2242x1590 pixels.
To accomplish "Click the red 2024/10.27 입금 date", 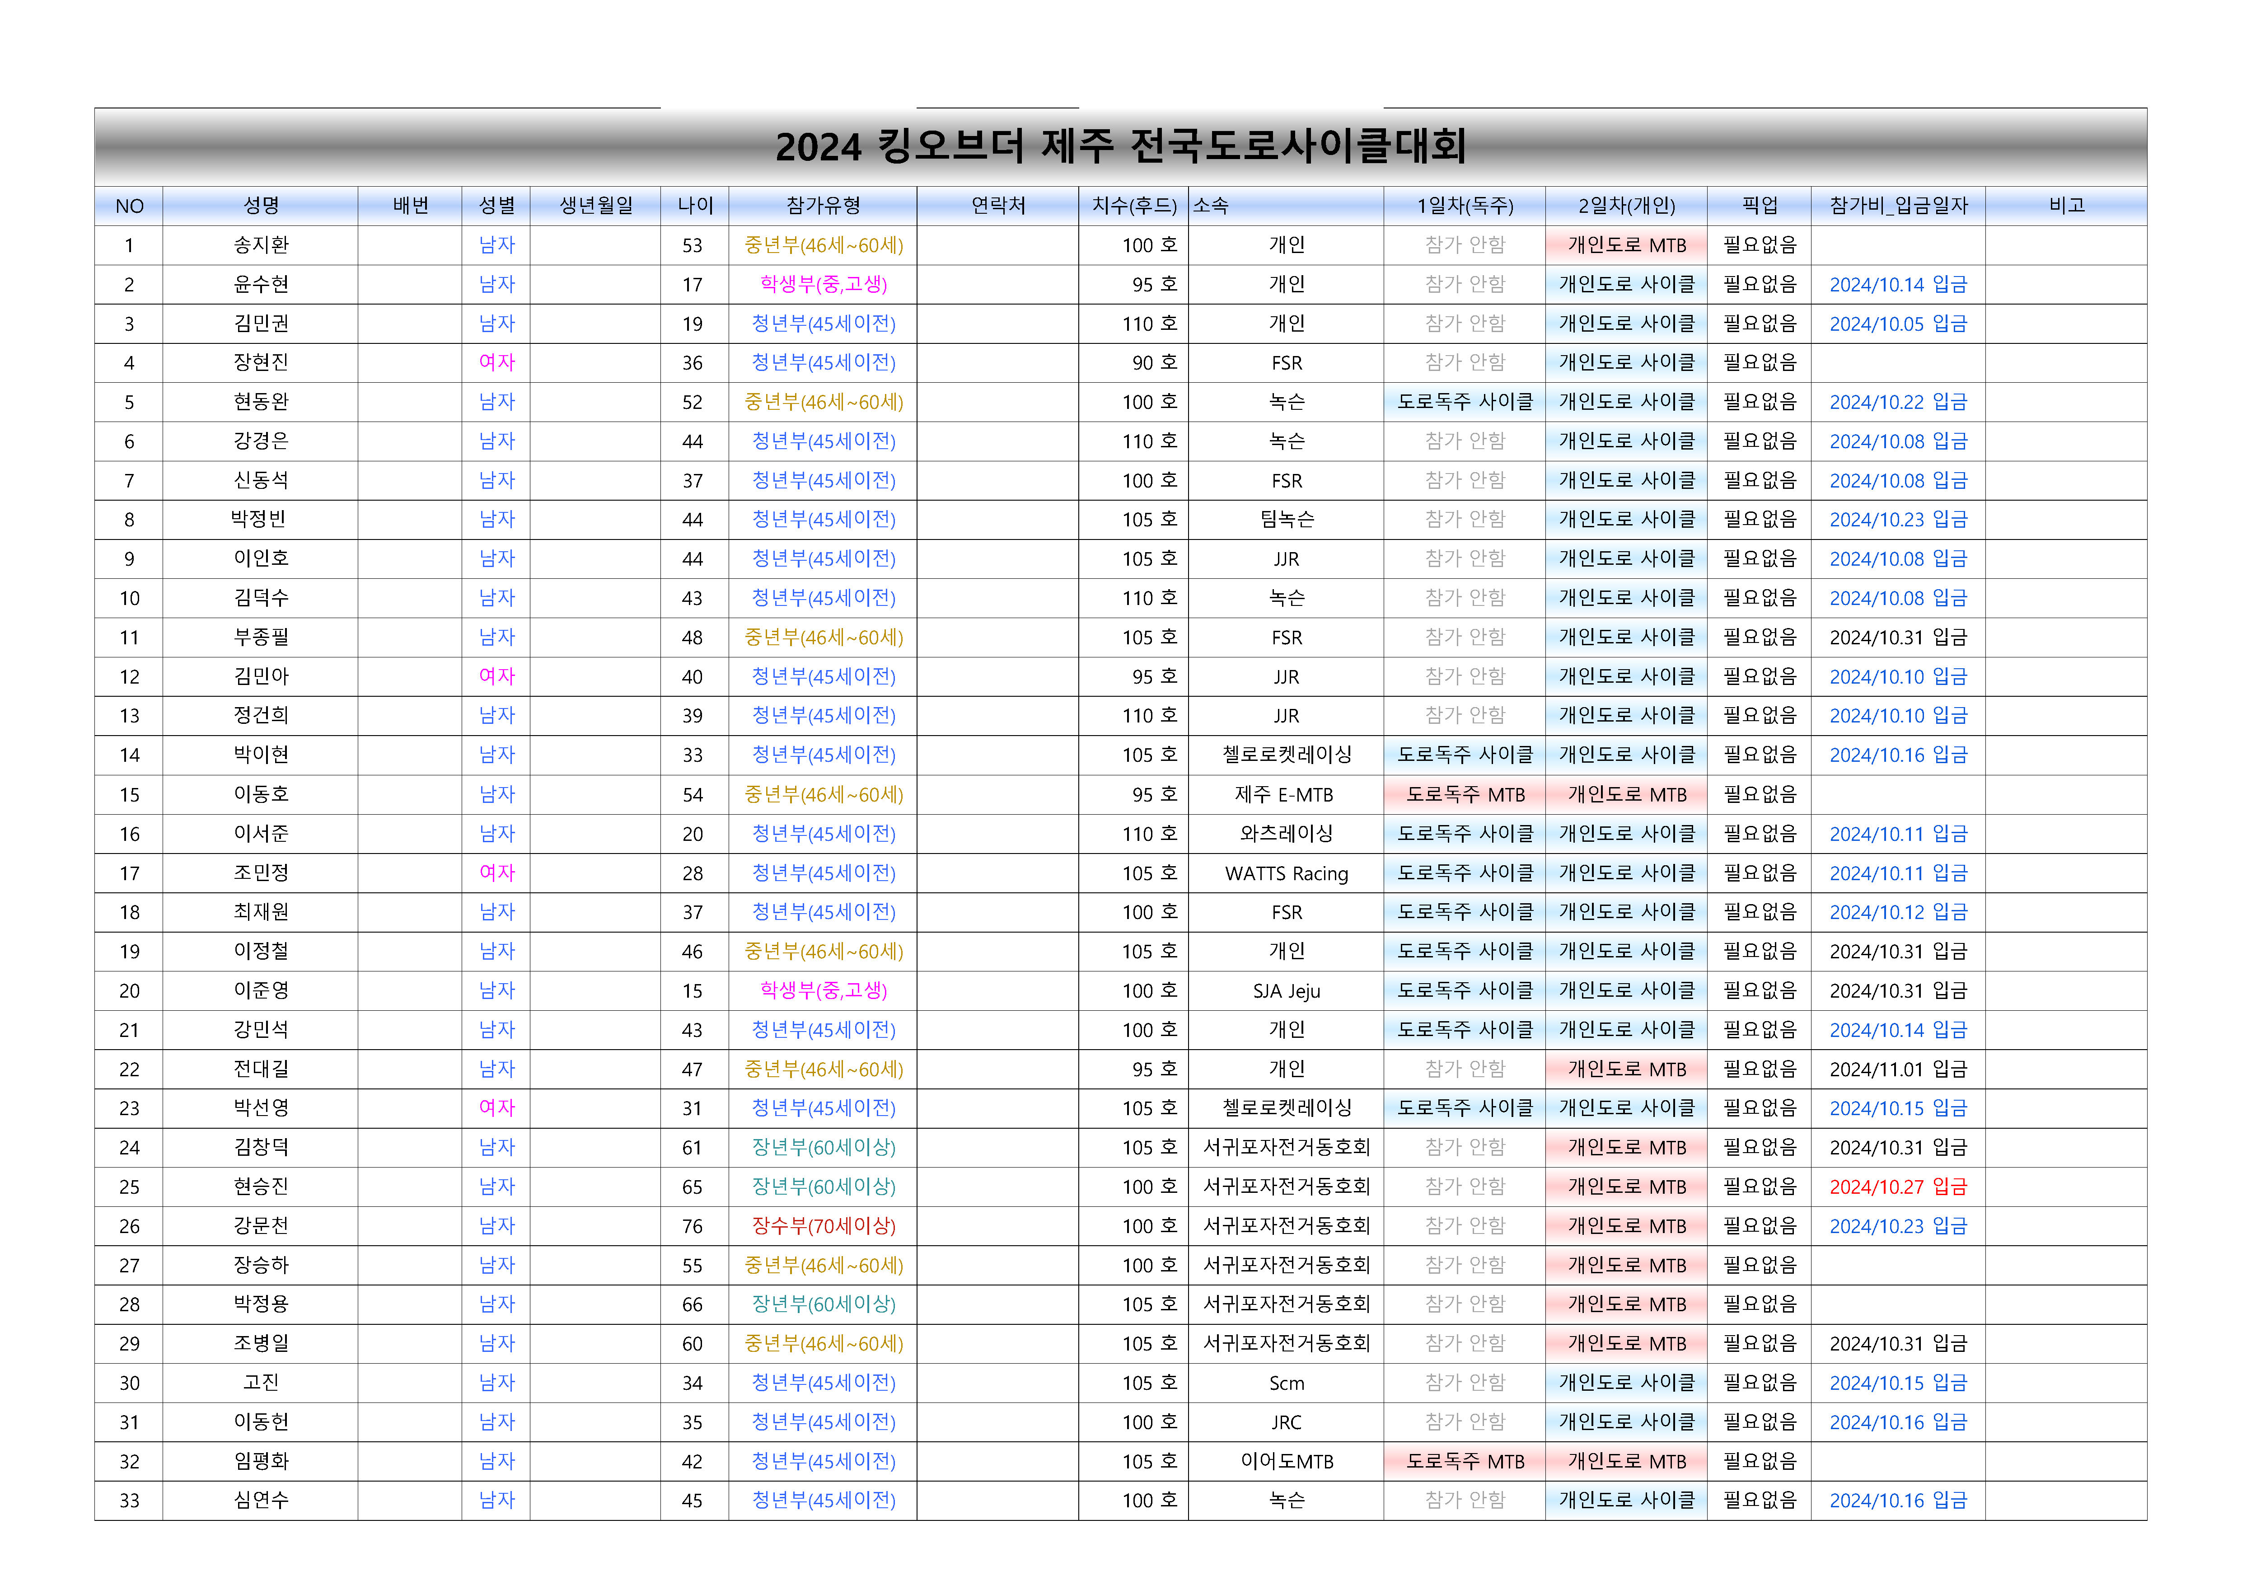I will tap(1899, 1187).
